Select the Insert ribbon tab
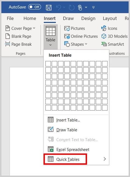 tap(50, 18)
